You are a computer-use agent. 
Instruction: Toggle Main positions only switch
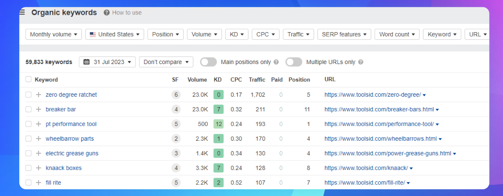point(209,62)
